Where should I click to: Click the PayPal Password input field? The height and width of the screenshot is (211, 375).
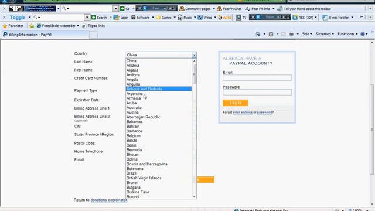[x=257, y=93]
